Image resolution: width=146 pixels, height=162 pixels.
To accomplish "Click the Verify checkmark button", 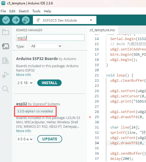I will point(6,20).
